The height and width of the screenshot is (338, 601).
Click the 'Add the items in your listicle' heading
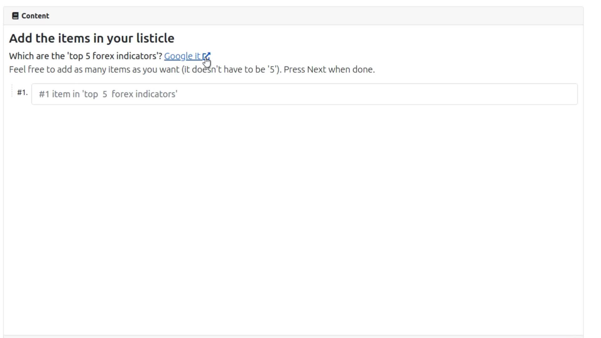click(x=92, y=38)
